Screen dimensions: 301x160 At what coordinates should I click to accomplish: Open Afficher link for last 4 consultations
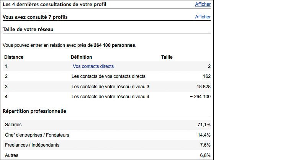tap(203, 4)
